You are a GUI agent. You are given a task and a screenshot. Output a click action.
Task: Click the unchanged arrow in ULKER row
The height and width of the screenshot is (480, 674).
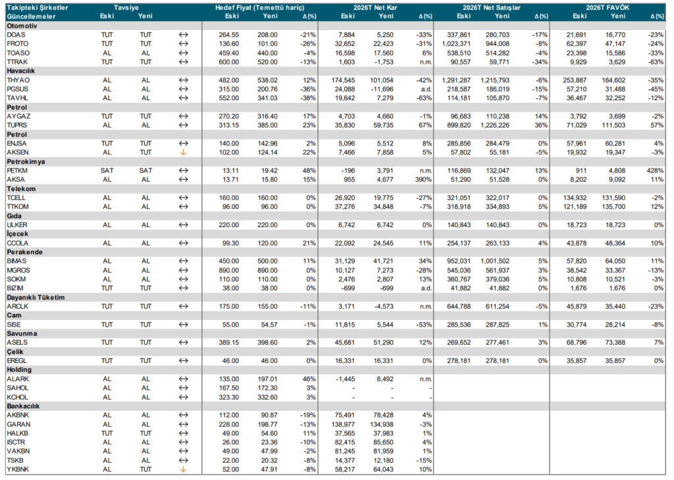pyautogui.click(x=184, y=225)
